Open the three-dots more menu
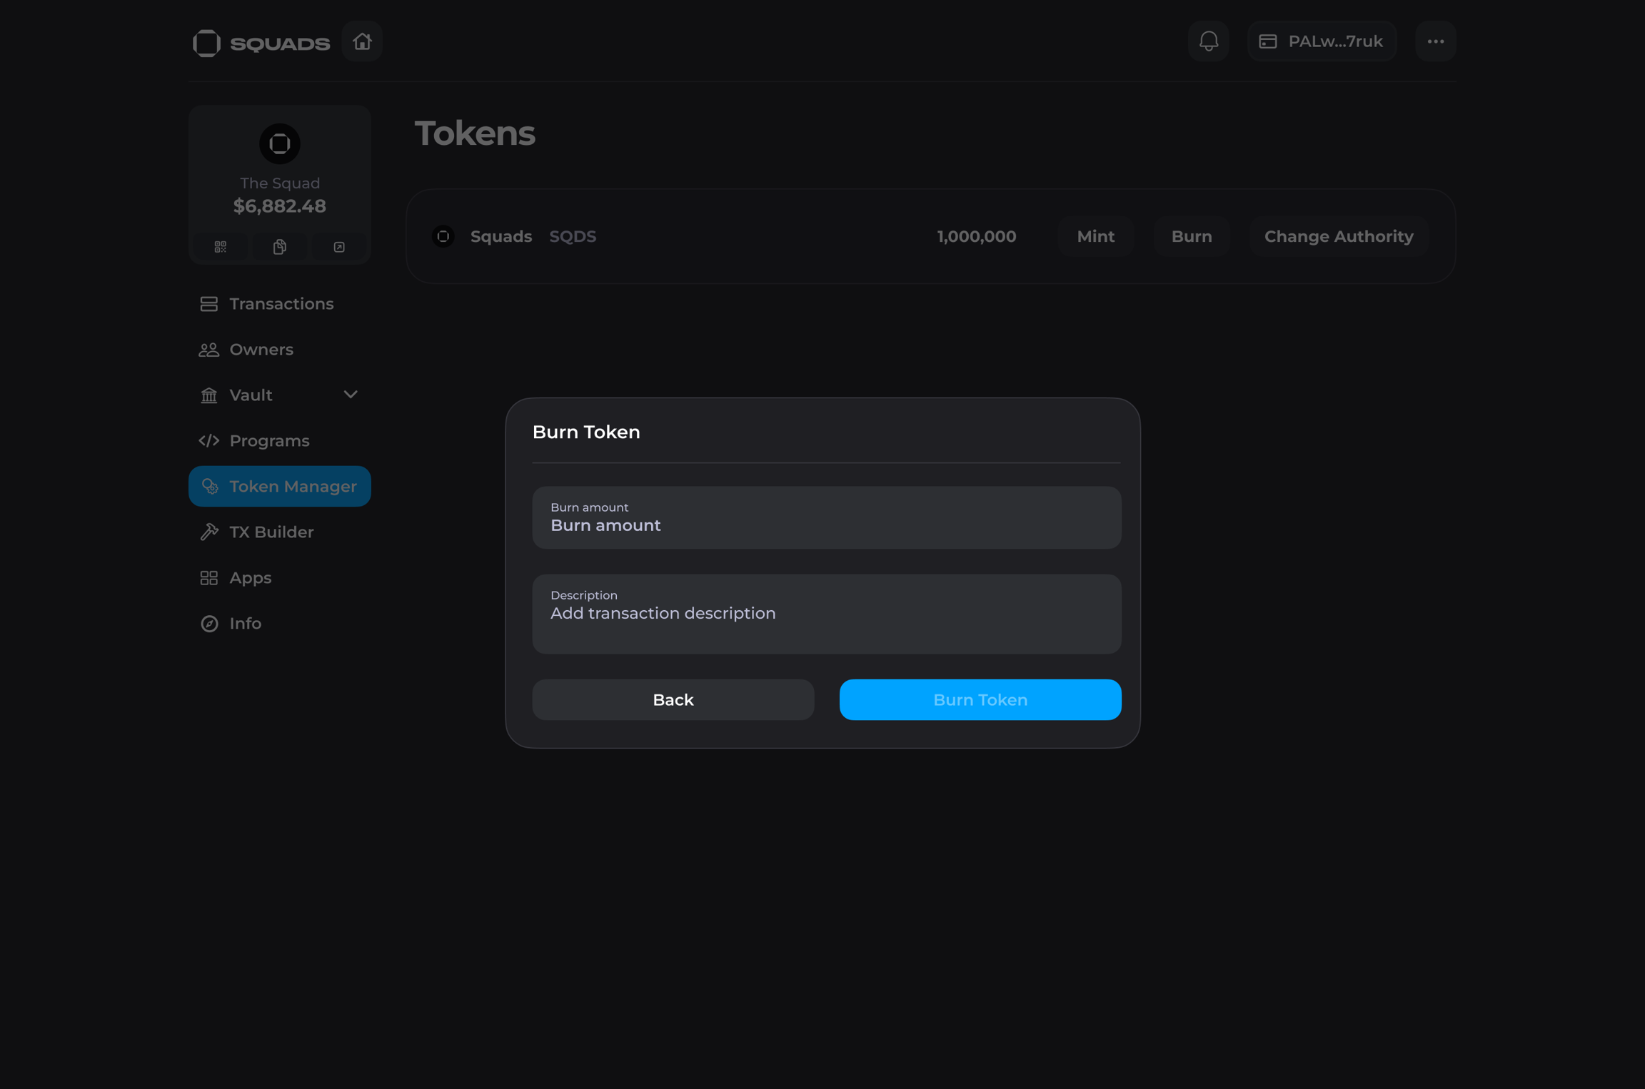Viewport: 1645px width, 1089px height. [1435, 41]
